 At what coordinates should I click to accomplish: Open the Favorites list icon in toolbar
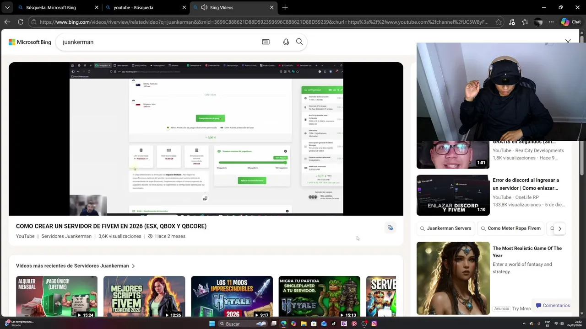click(x=525, y=22)
